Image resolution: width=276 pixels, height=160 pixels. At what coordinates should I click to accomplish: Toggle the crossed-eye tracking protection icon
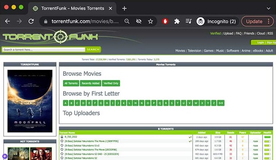(x=139, y=22)
